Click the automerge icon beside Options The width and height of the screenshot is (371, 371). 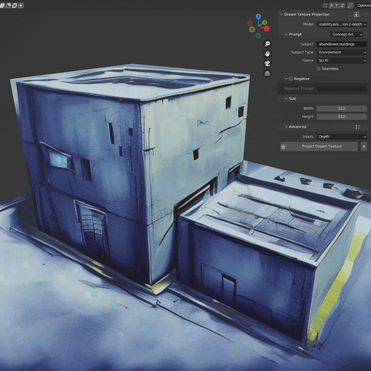[x=350, y=5]
